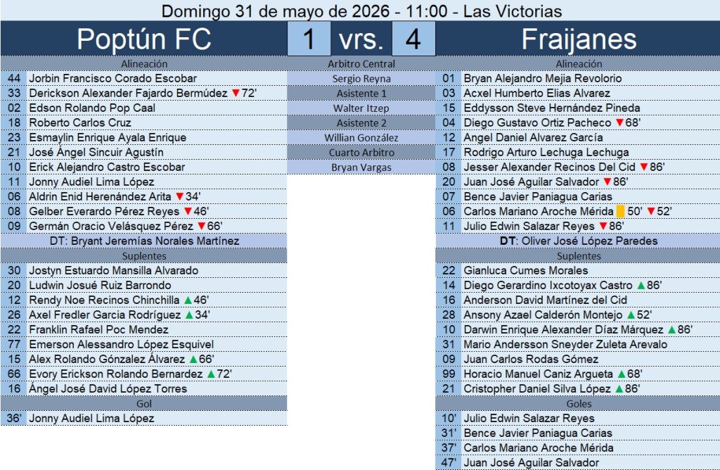Click the yellow card icon for Carlos Aroche
The image size is (720, 470).
(620, 211)
